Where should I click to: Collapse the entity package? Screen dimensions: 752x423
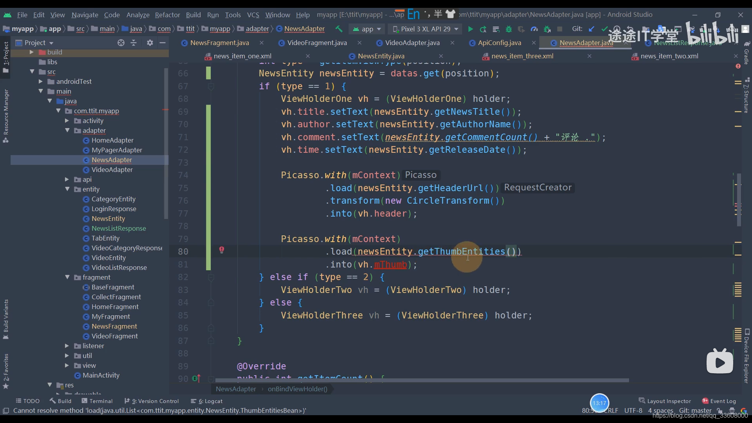point(67,189)
